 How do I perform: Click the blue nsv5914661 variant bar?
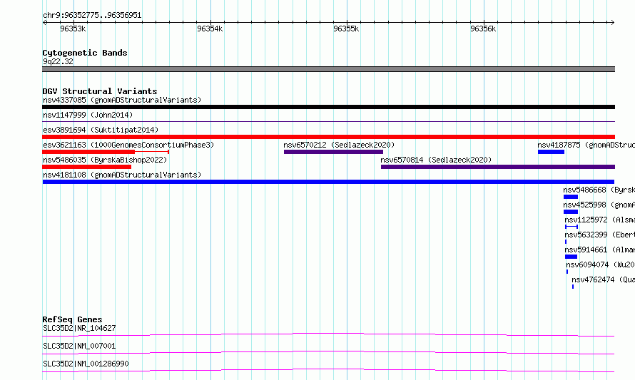click(x=571, y=257)
